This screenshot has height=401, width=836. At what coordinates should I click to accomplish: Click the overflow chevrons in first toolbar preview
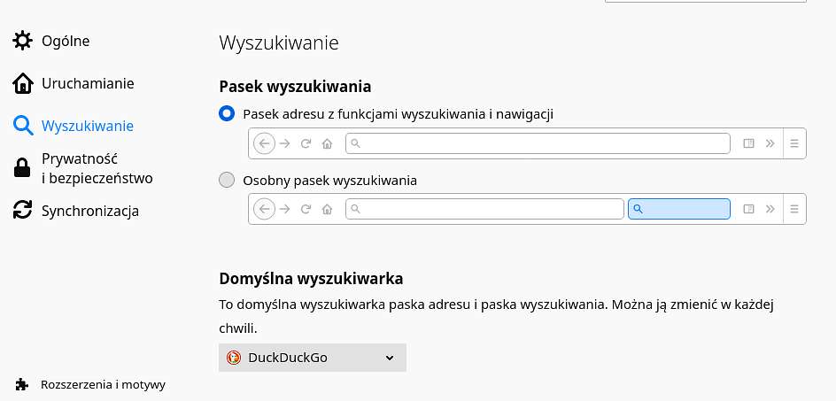[x=770, y=143]
